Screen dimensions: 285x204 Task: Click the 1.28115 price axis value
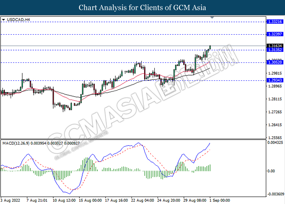(x=275, y=99)
